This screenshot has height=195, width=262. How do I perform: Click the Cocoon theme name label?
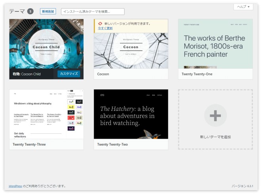pyautogui.click(x=103, y=74)
